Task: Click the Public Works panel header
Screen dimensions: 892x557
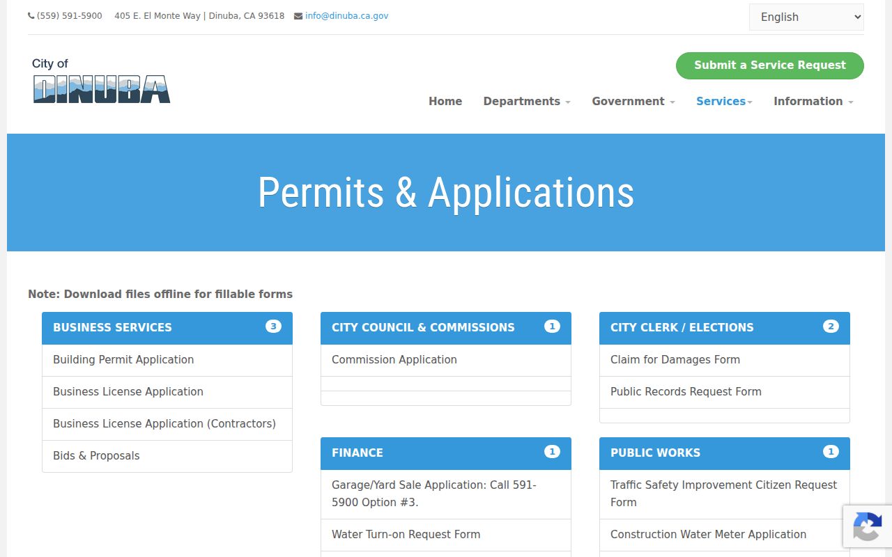Action: tap(725, 453)
